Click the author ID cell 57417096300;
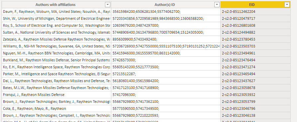Screen dimensions: 297x122 (x=166, y=95)
